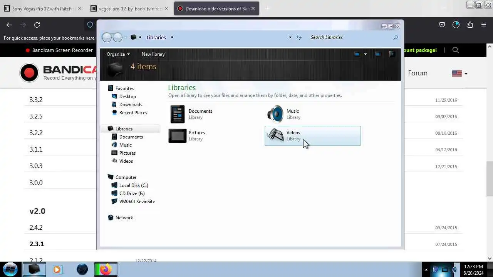This screenshot has width=493, height=277.
Task: Close the Download older versions tab
Action: pos(253,8)
